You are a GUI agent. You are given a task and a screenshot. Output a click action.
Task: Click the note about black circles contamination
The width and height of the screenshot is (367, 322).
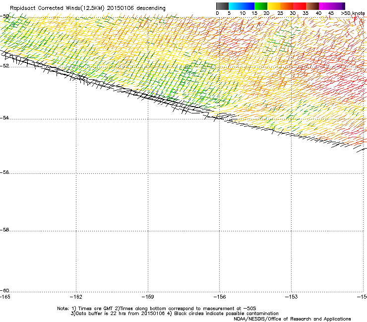[x=223, y=314]
